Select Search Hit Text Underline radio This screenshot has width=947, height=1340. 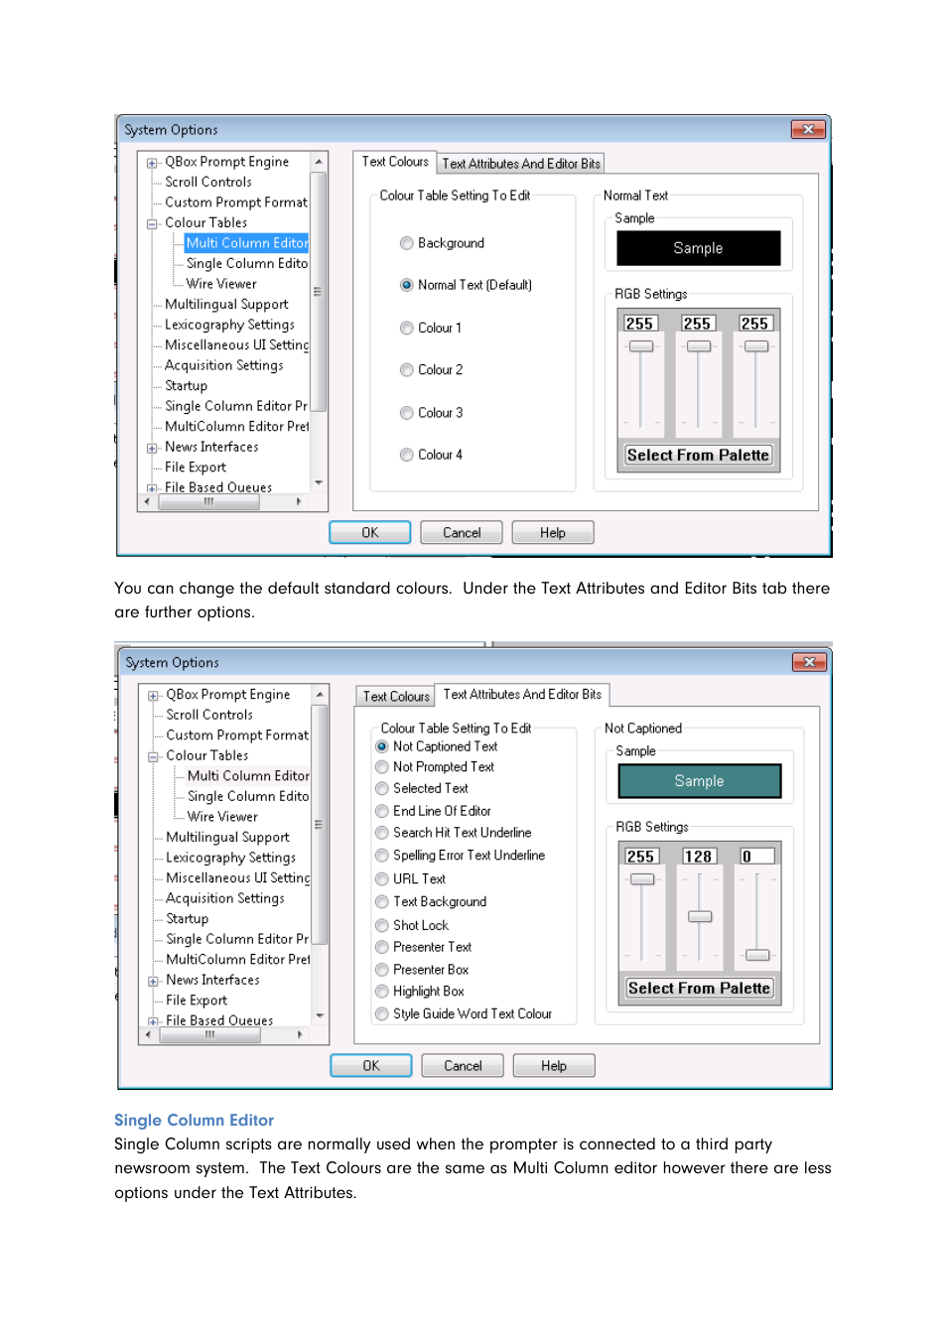point(381,833)
